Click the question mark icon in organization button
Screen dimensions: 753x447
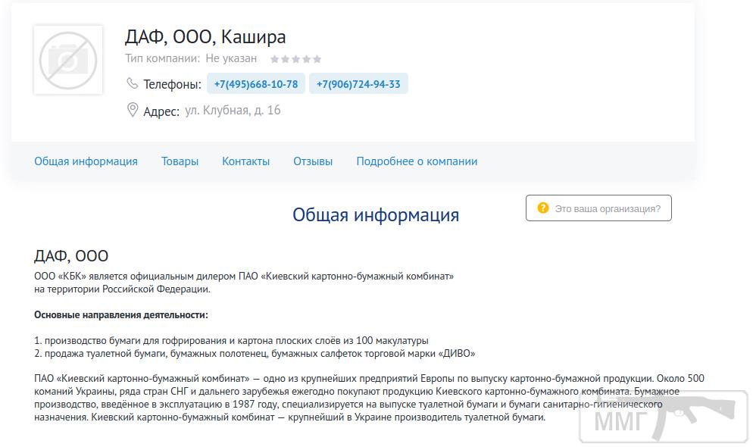coord(543,208)
